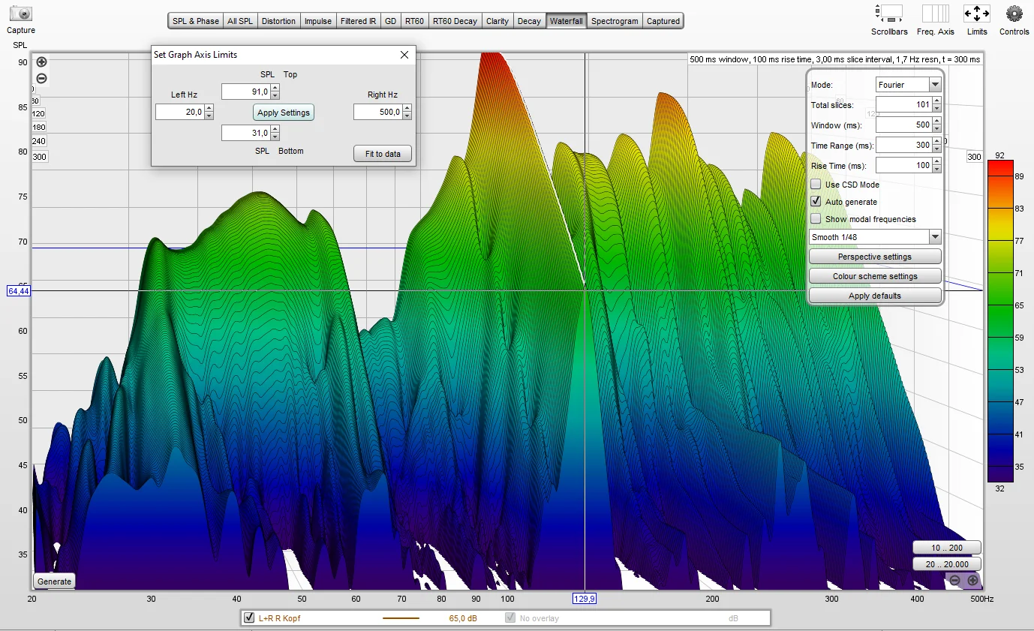Click the Capture camera icon

click(21, 14)
